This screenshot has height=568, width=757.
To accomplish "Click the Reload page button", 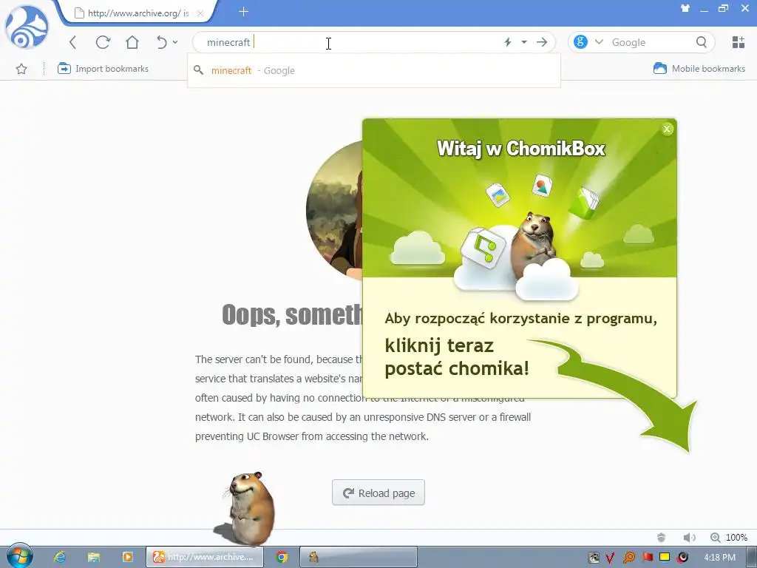I will tap(378, 493).
